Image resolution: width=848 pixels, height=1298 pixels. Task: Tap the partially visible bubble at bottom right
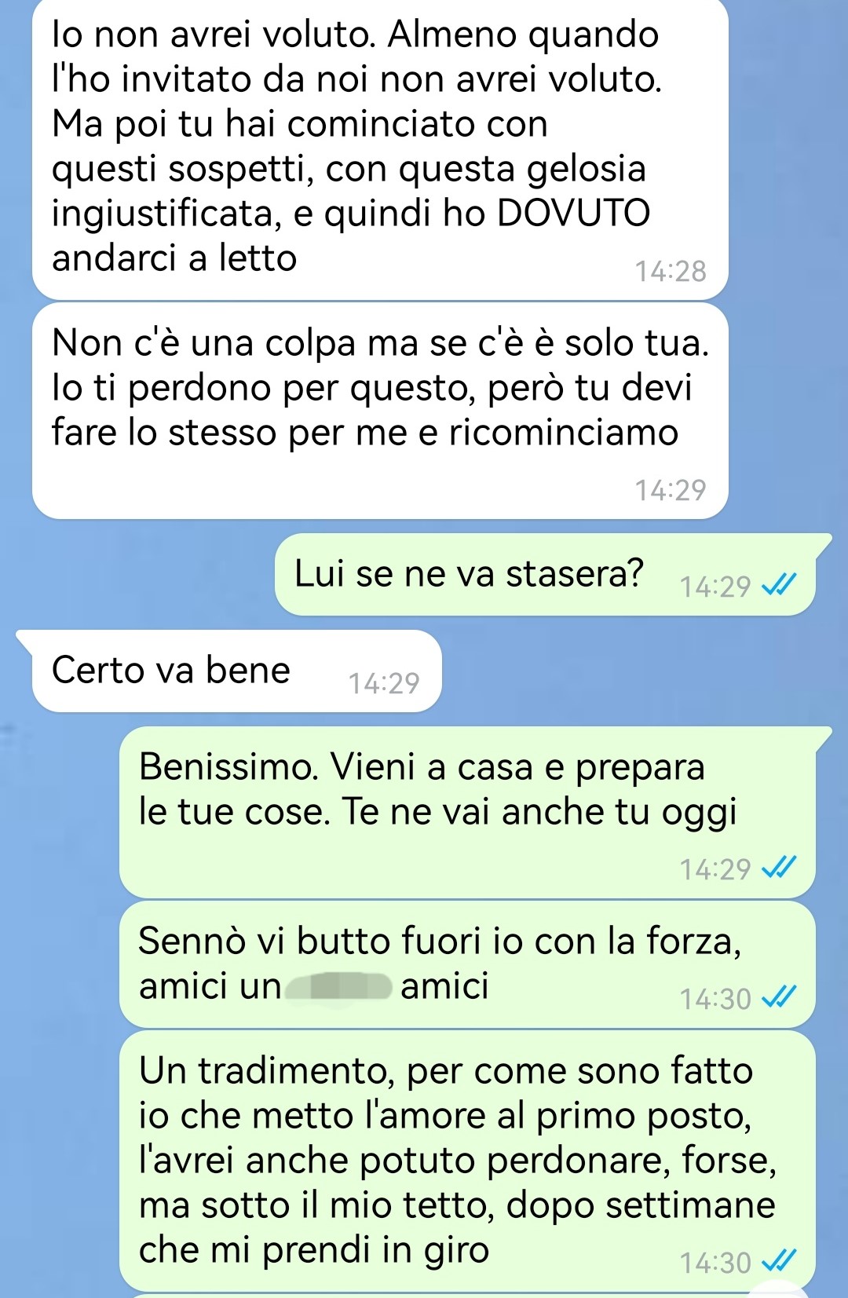click(777, 1290)
